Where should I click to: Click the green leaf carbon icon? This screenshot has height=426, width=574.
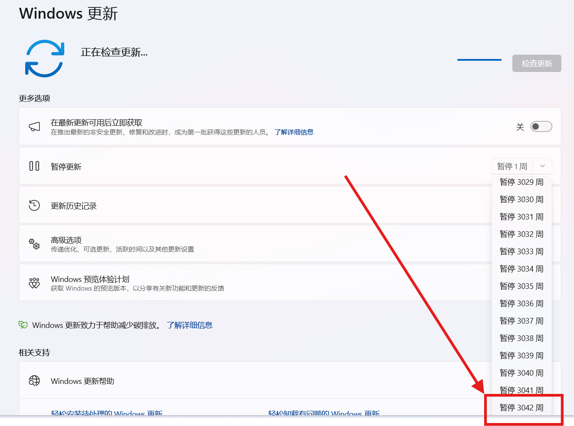pyautogui.click(x=23, y=325)
